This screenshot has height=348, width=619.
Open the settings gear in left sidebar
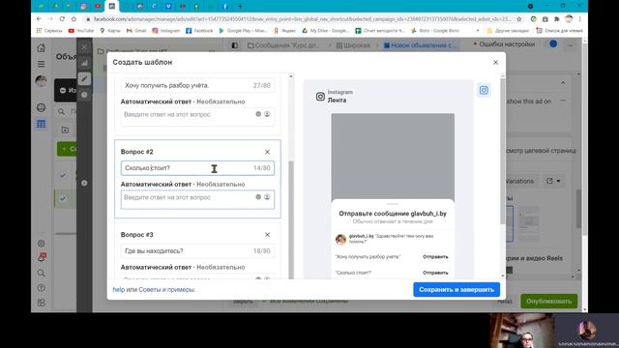coord(41,244)
